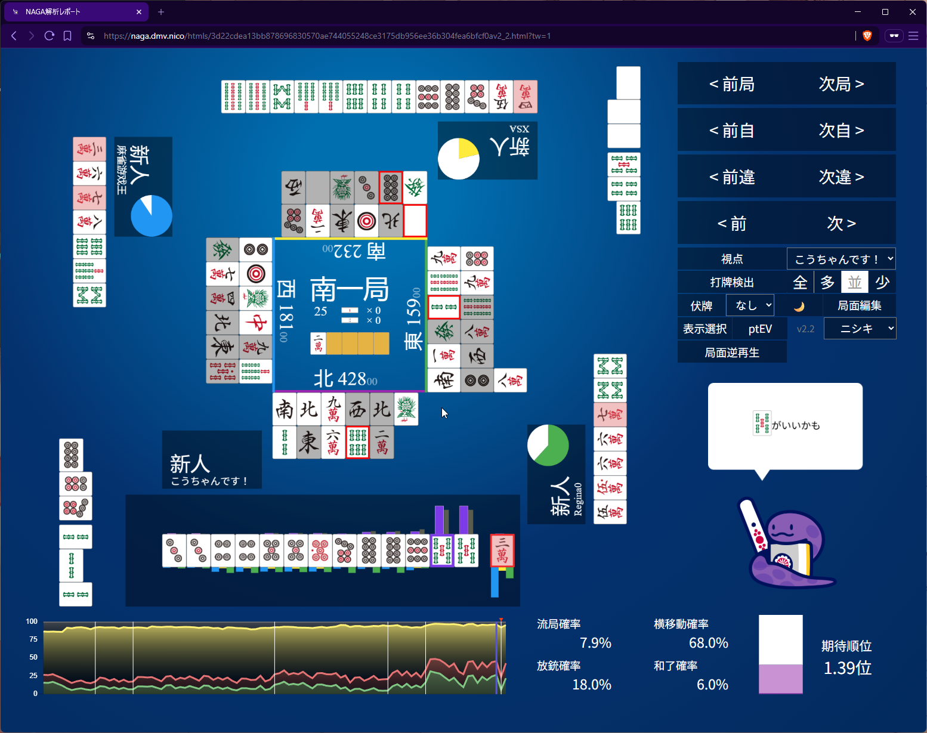Set discard detection level to 少
This screenshot has height=733, width=927.
coord(882,282)
